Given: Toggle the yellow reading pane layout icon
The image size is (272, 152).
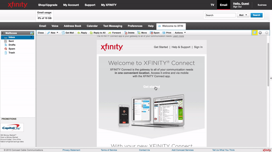Looking at the screenshot, I should (255, 33).
